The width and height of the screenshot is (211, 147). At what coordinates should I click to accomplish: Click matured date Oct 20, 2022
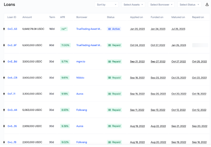pyautogui.click(x=179, y=94)
